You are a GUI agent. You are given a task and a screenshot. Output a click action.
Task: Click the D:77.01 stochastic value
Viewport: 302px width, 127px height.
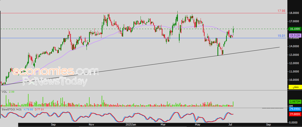(39, 110)
